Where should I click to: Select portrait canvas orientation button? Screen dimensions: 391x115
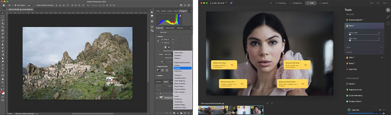[x=166, y=47]
